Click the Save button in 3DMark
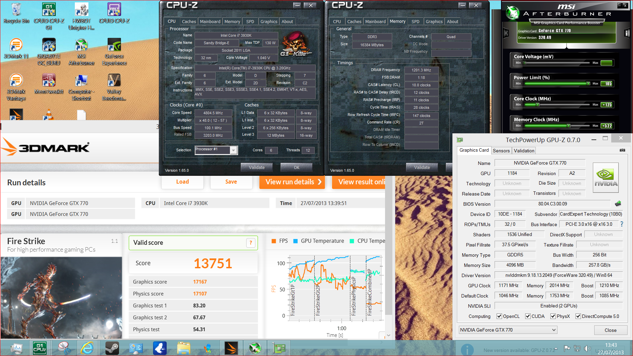 click(x=231, y=182)
